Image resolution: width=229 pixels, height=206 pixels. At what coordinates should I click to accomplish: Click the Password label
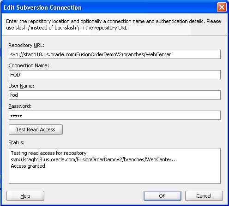[20, 106]
